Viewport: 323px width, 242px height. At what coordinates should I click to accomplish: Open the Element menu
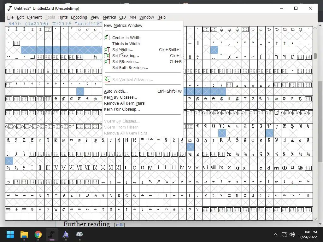click(x=34, y=17)
